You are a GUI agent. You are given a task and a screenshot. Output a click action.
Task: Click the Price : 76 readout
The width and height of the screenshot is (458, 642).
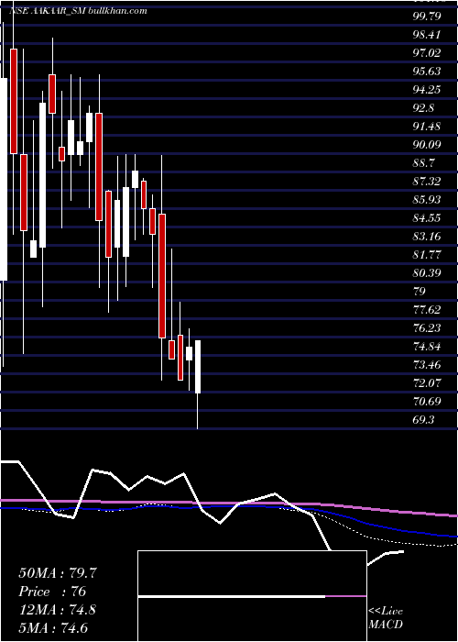pyautogui.click(x=52, y=592)
